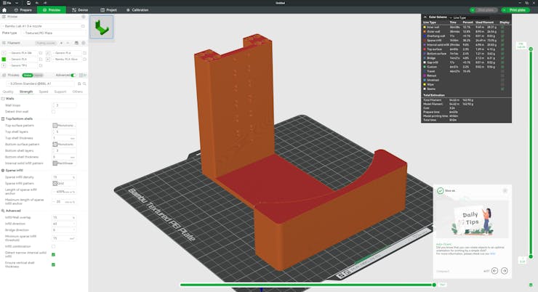Go to the previous daily tip
Screen dimensions: 538x292
tap(494, 271)
